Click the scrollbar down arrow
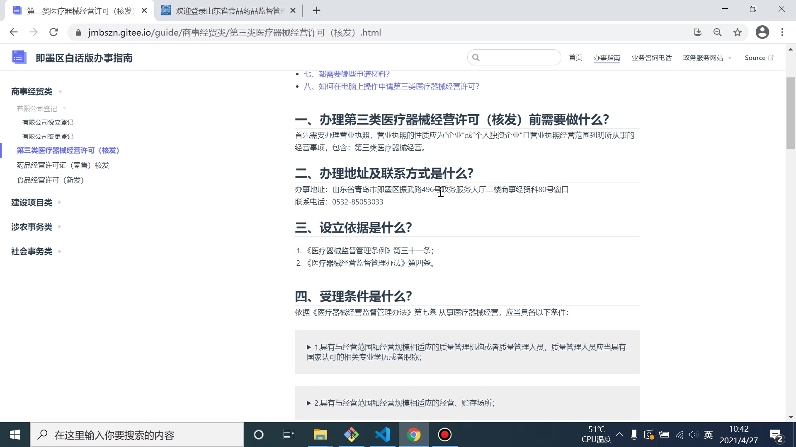Viewport: 796px width, 447px height. [791, 417]
